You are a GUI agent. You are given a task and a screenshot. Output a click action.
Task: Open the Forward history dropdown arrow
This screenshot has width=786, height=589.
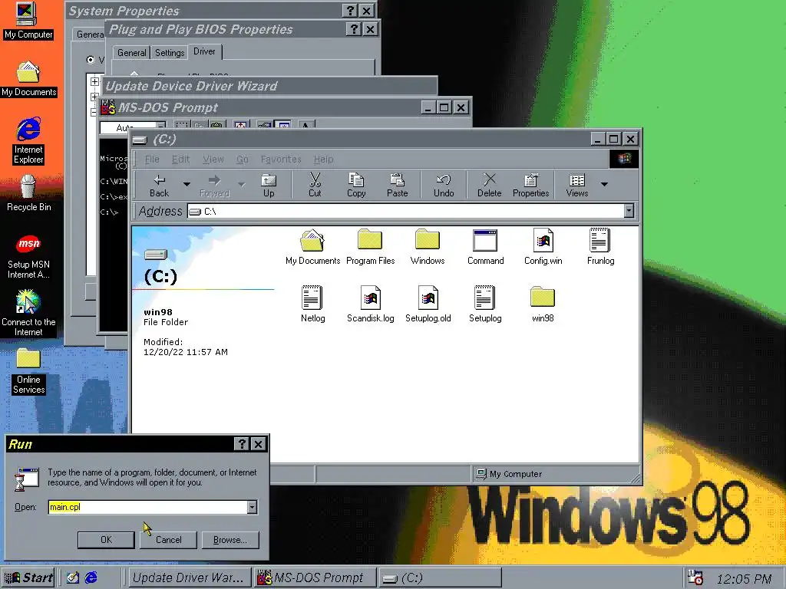(242, 184)
